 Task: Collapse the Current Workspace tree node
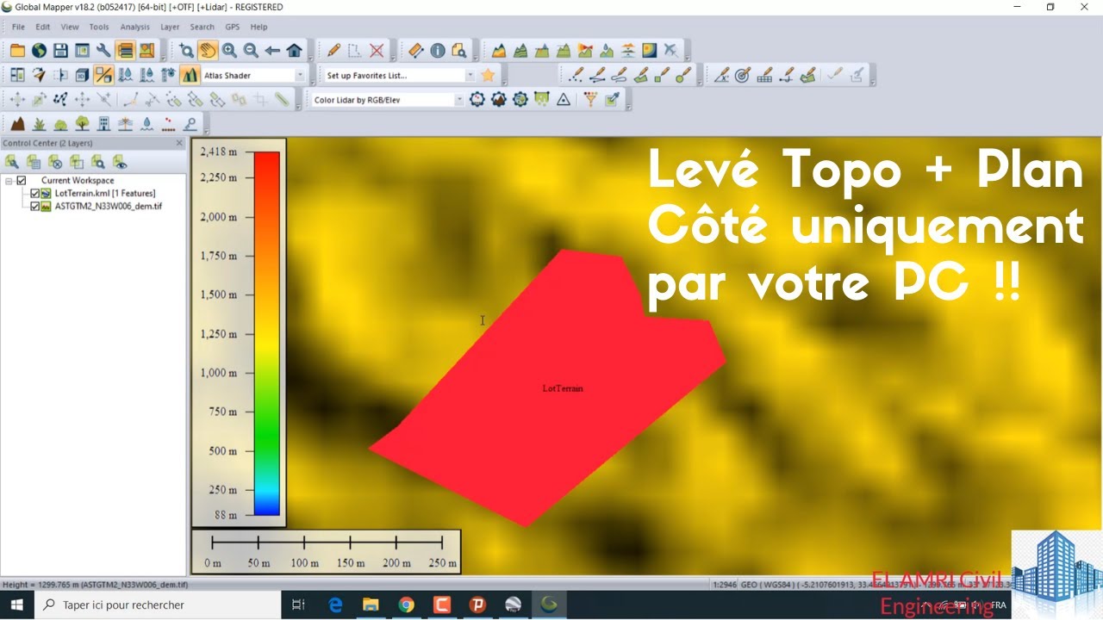click(9, 181)
